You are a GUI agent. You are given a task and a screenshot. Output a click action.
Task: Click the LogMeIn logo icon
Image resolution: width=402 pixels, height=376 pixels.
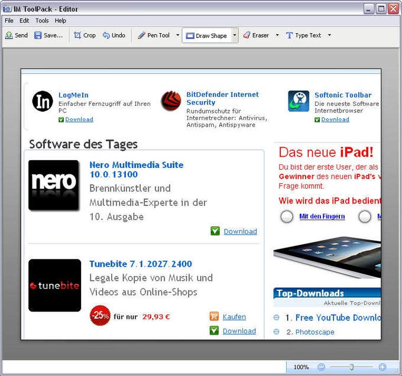pyautogui.click(x=43, y=101)
